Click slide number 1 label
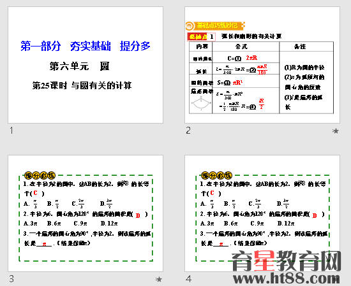351x286 pixels. click(x=11, y=131)
